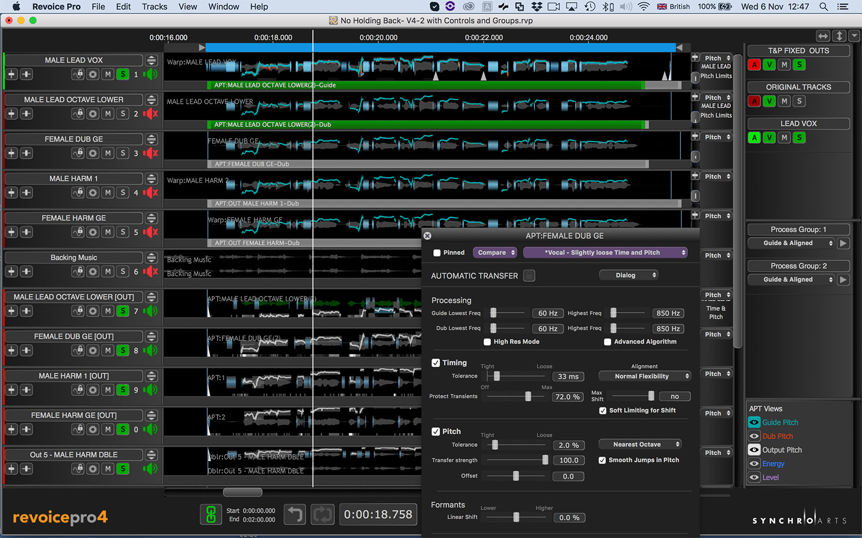Click the Backing Music track name button
This screenshot has width=862, height=538.
click(x=74, y=258)
